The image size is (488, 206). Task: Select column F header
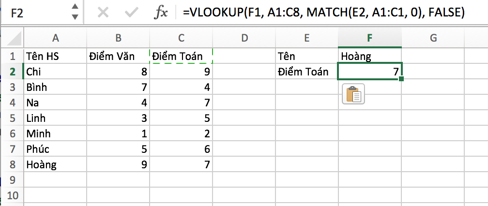[370, 38]
